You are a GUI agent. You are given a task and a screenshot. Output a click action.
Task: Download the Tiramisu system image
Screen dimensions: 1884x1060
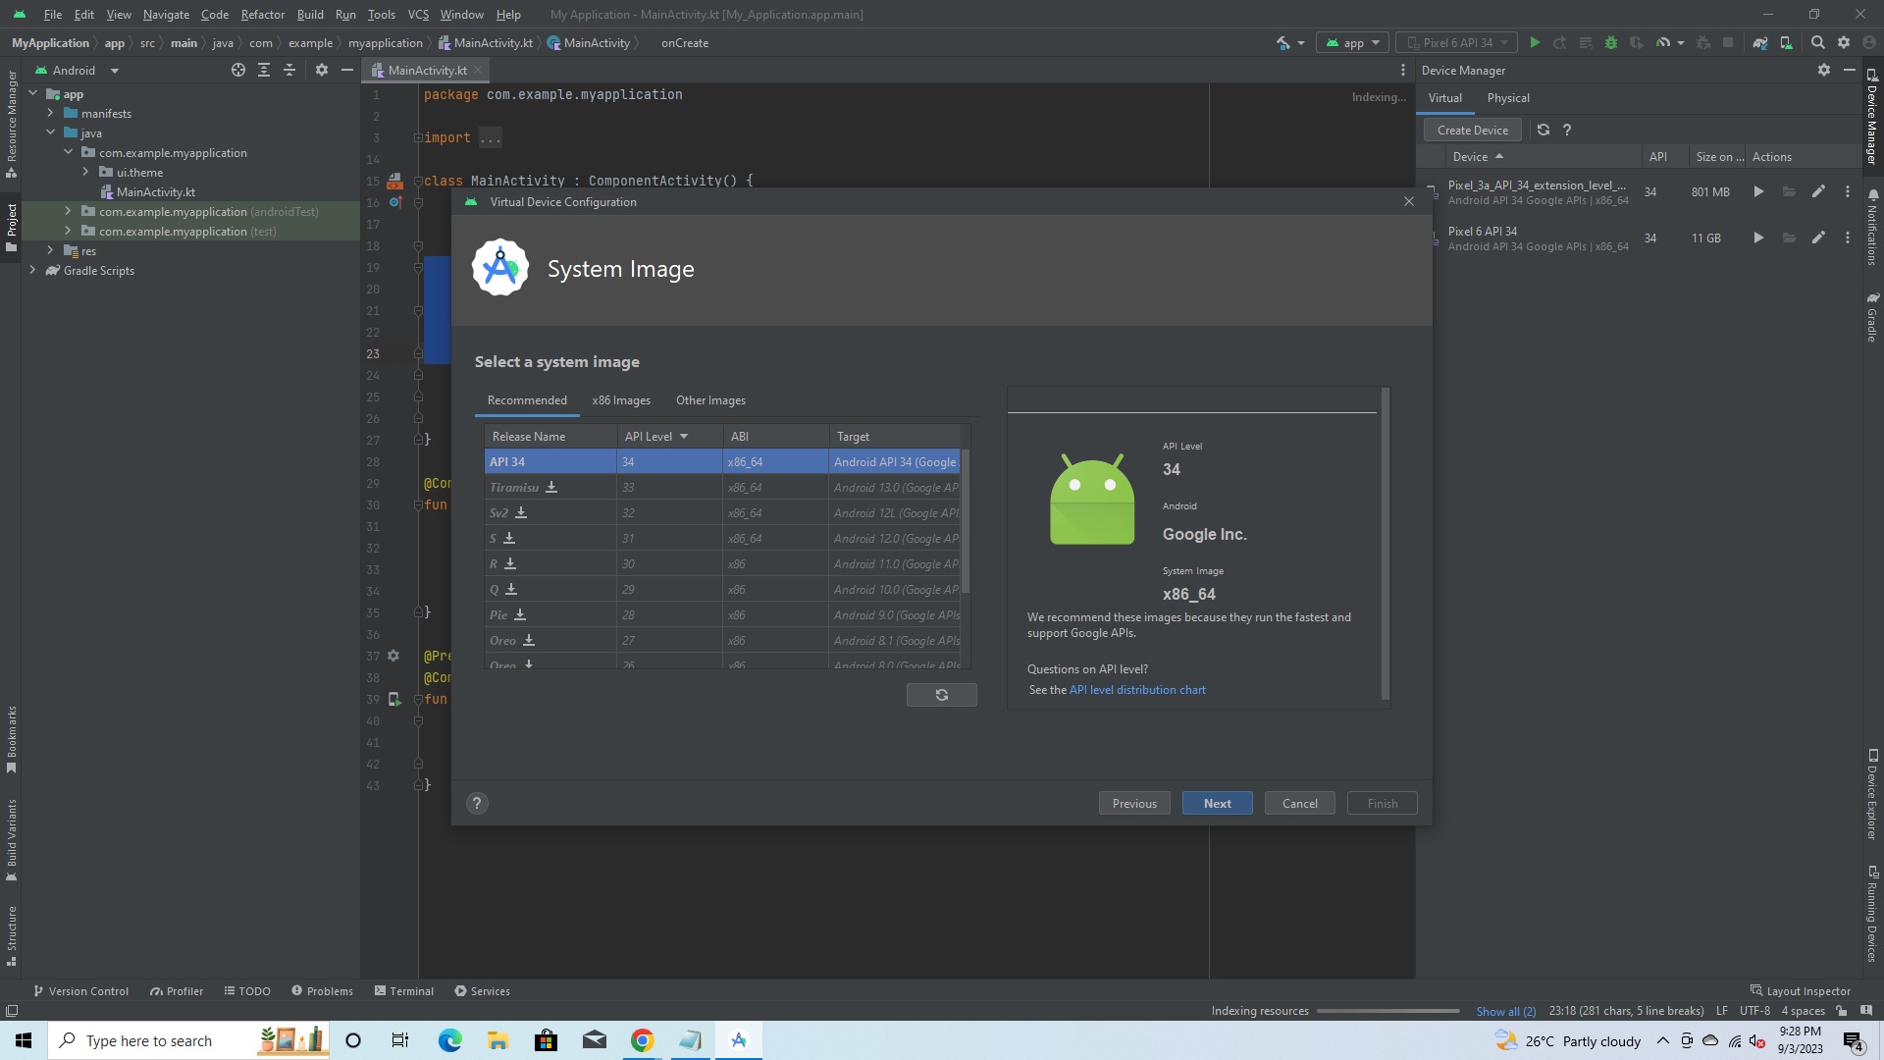(551, 488)
